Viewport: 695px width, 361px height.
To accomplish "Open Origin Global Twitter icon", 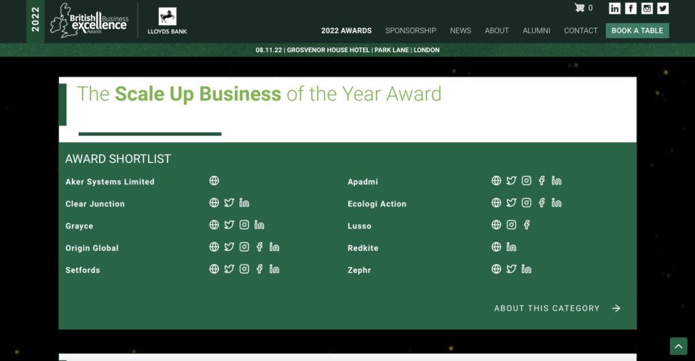I will coord(229,247).
